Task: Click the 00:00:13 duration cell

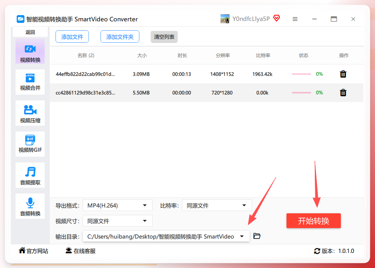Action: point(182,74)
